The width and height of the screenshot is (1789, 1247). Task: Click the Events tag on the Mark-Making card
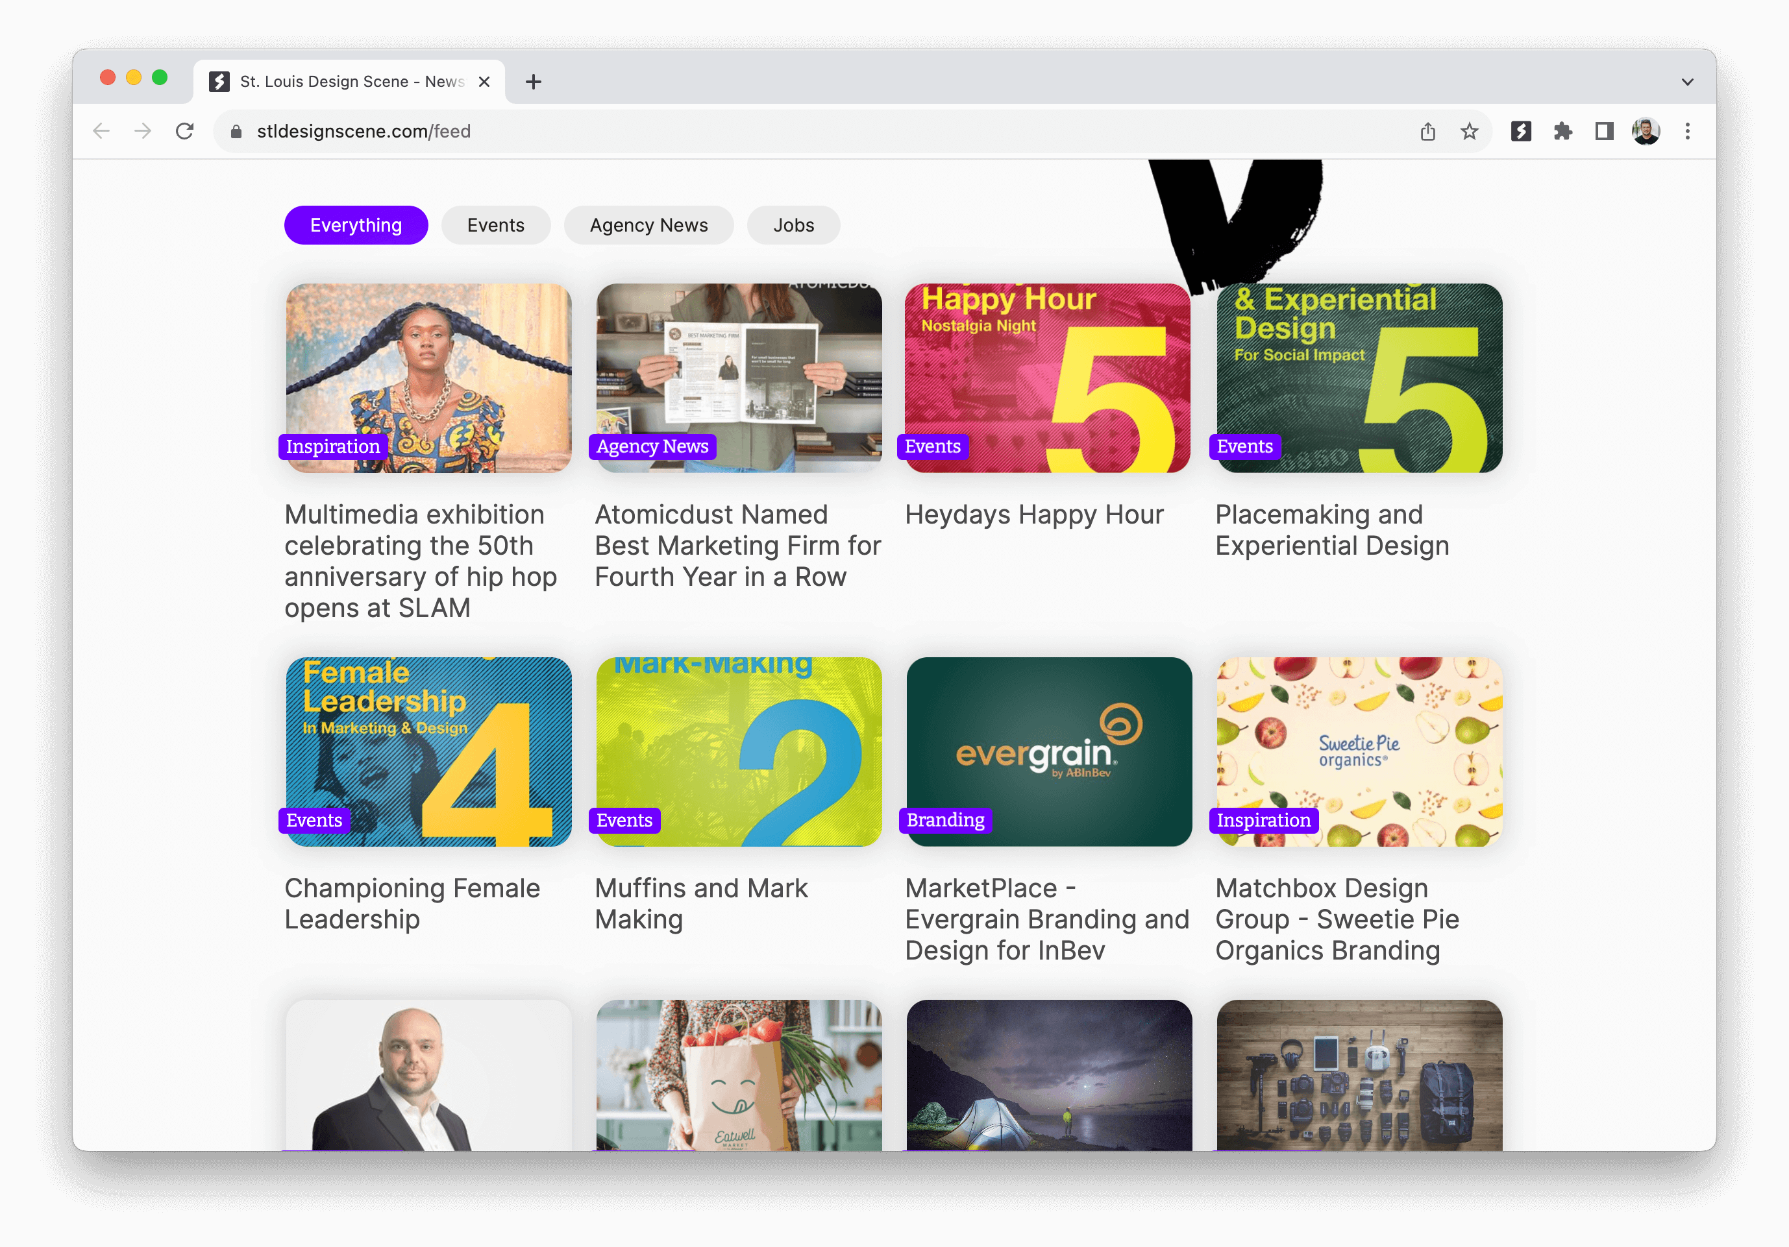coord(624,820)
